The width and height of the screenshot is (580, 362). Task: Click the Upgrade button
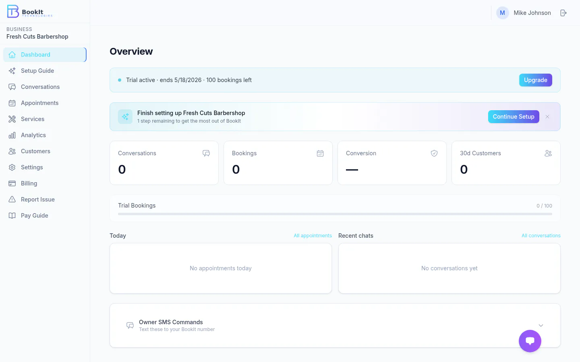coord(536,80)
